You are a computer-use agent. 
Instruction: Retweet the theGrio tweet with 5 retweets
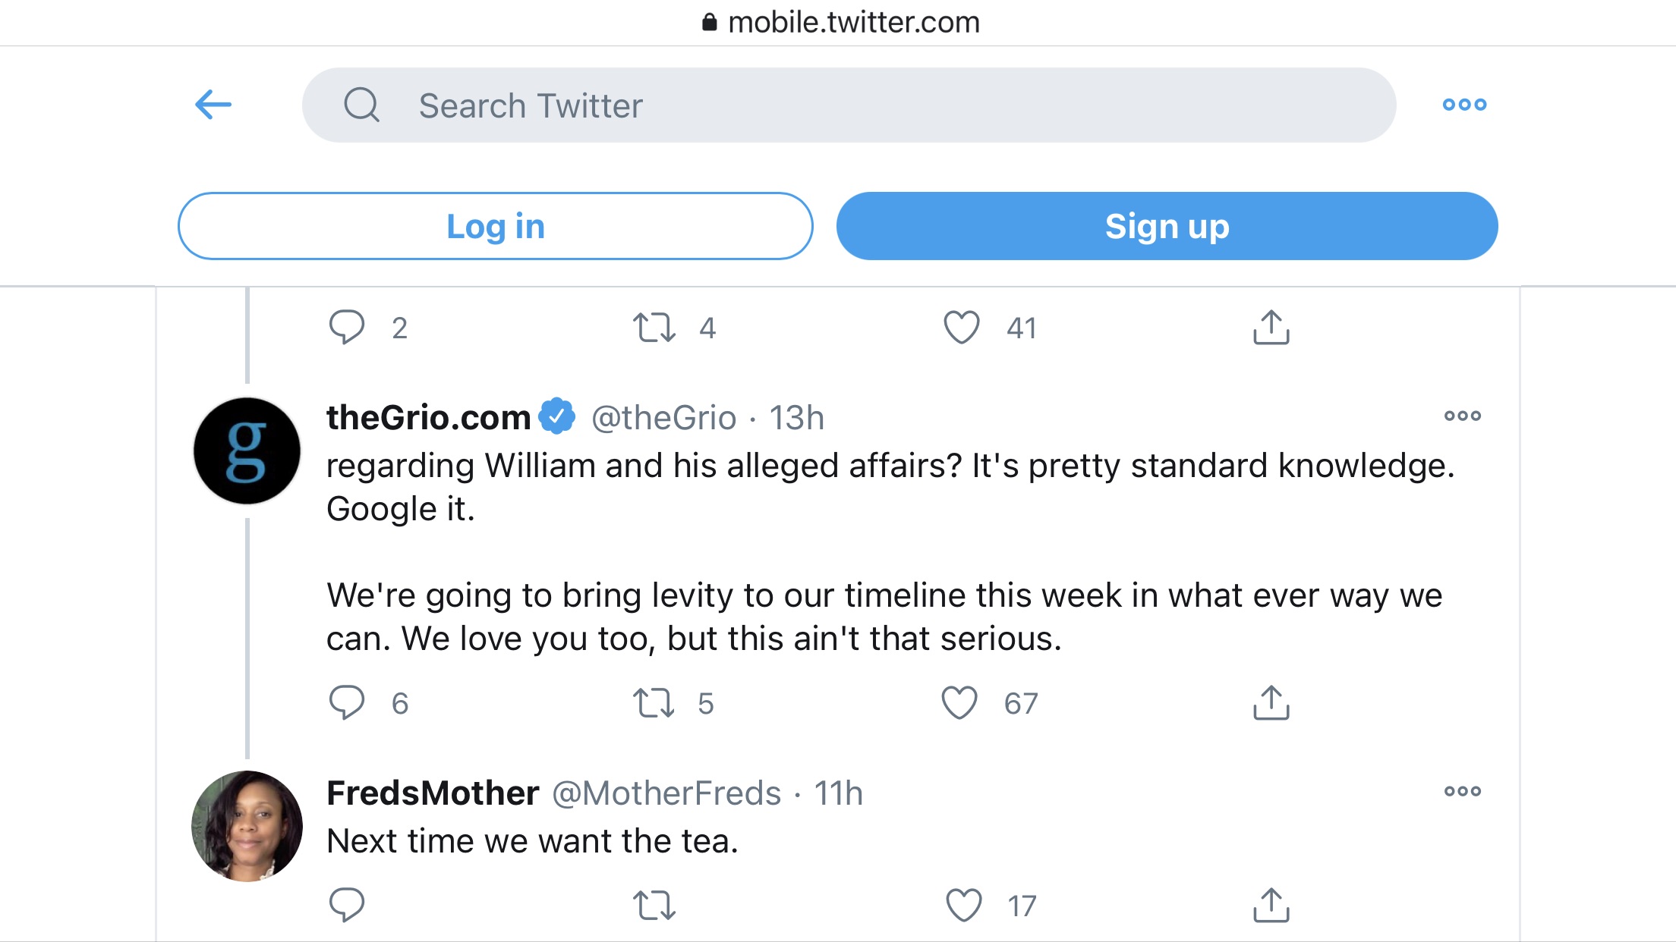tap(654, 703)
